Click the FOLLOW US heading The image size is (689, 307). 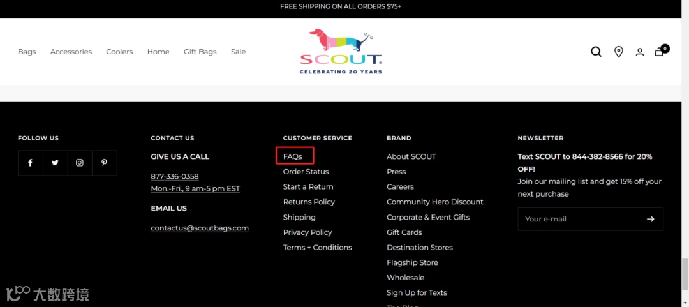pos(38,138)
